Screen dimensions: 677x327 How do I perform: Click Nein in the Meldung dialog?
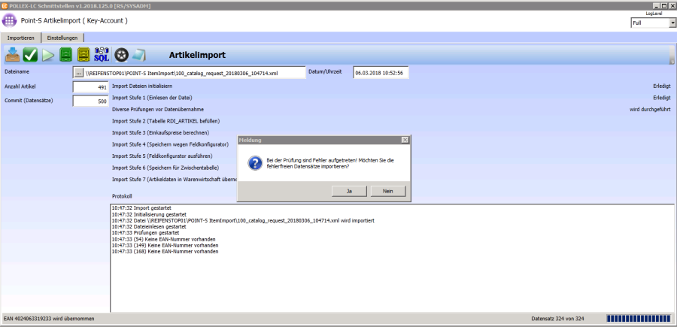(388, 191)
